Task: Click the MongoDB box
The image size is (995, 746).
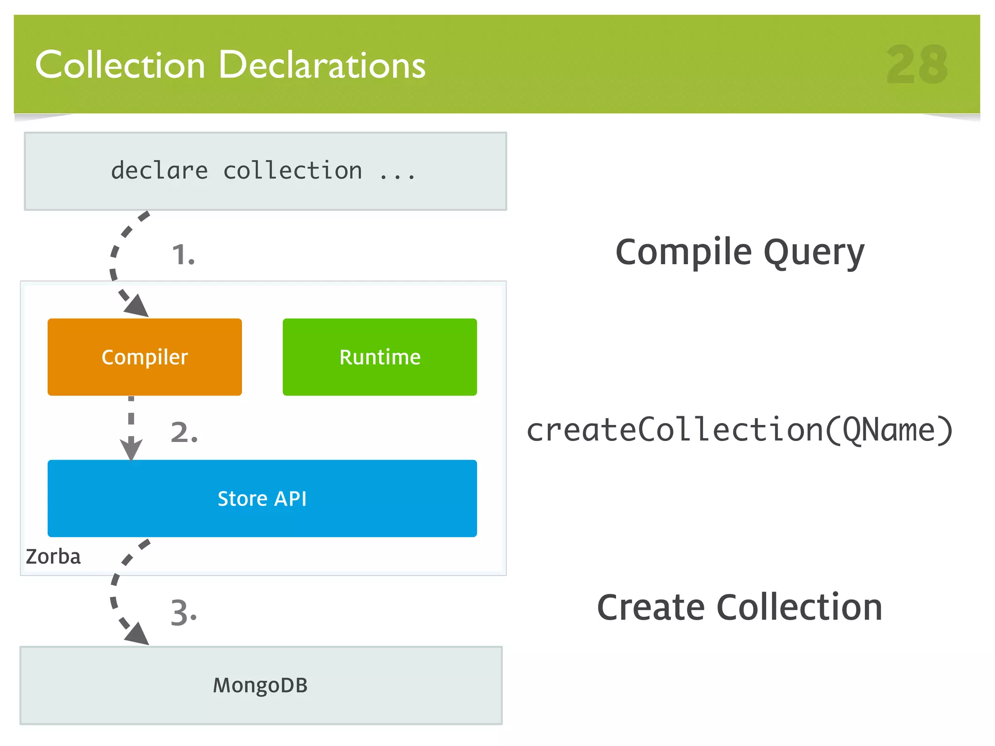Action: (x=261, y=685)
